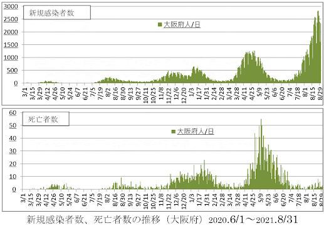Click the 20 y-axis label in the deaths chart
The image size is (324, 226).
point(13,164)
